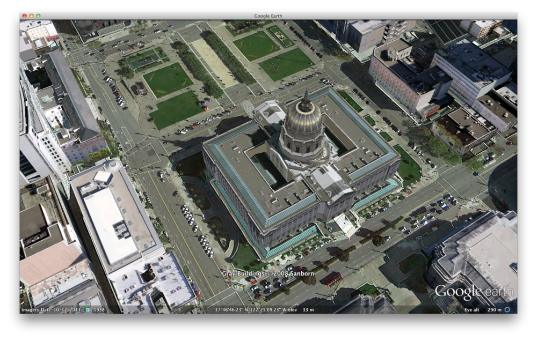The height and width of the screenshot is (341, 537).
Task: Click the latitude/longitude coordinates readout
Action: tap(251, 310)
